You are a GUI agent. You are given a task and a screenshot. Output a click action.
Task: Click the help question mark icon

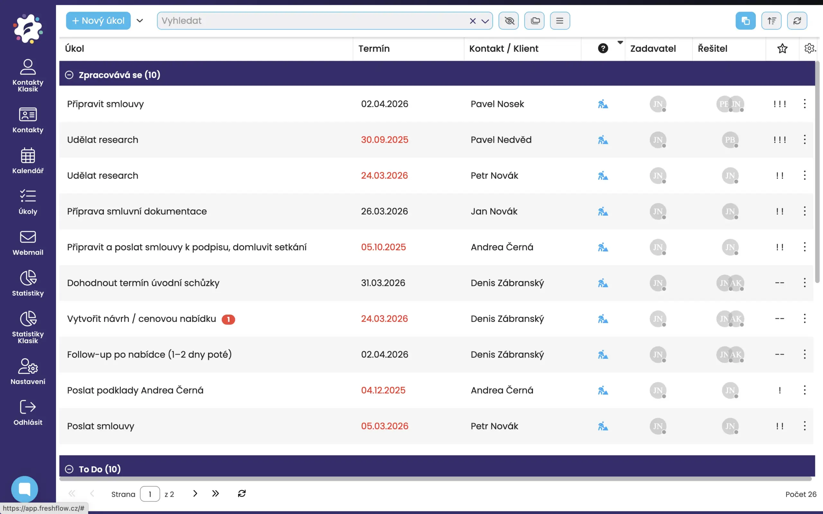click(x=603, y=48)
